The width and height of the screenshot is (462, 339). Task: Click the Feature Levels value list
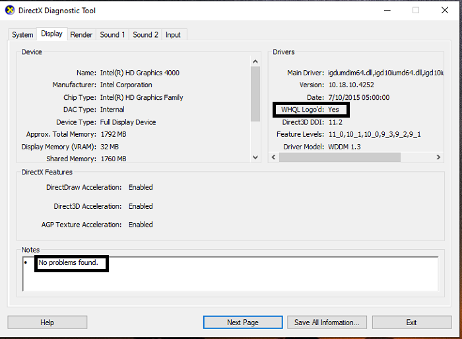pyautogui.click(x=374, y=134)
